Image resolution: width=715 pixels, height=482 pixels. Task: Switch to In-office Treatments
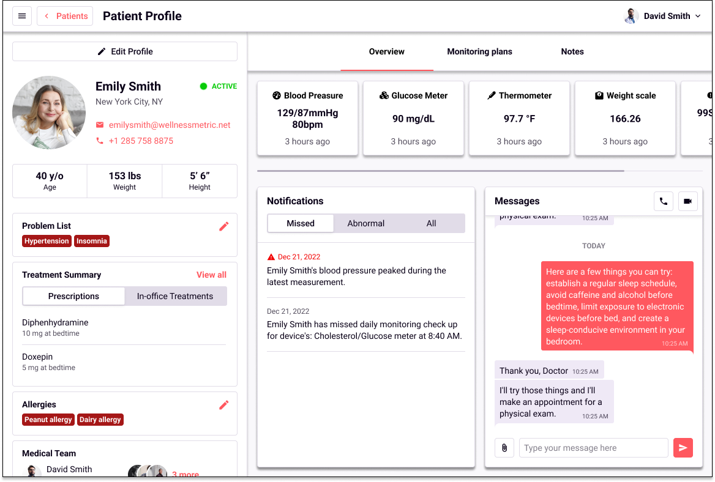coord(175,296)
